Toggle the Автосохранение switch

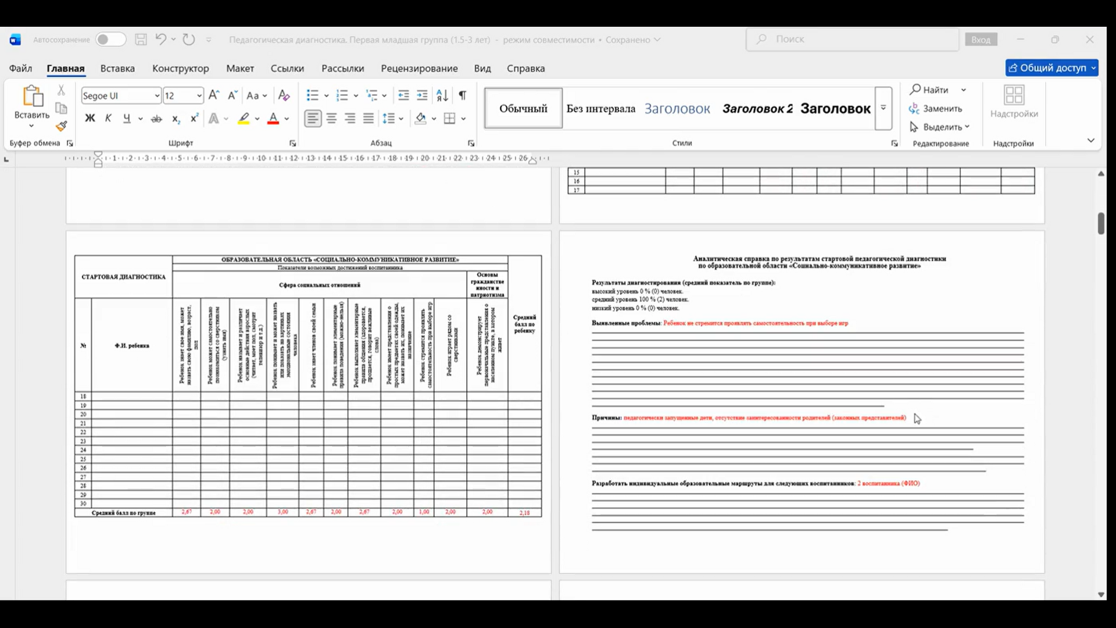[x=110, y=40]
